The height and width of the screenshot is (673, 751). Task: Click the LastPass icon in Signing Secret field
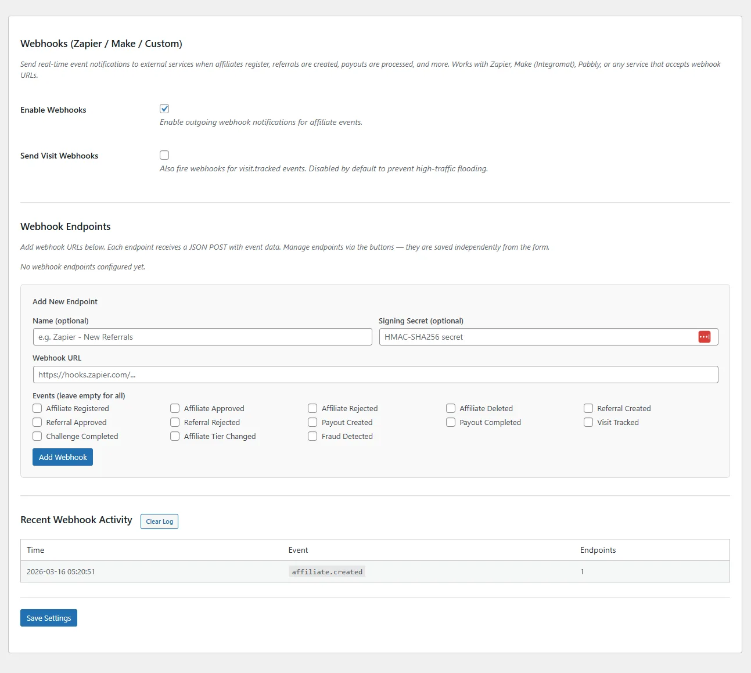(704, 336)
